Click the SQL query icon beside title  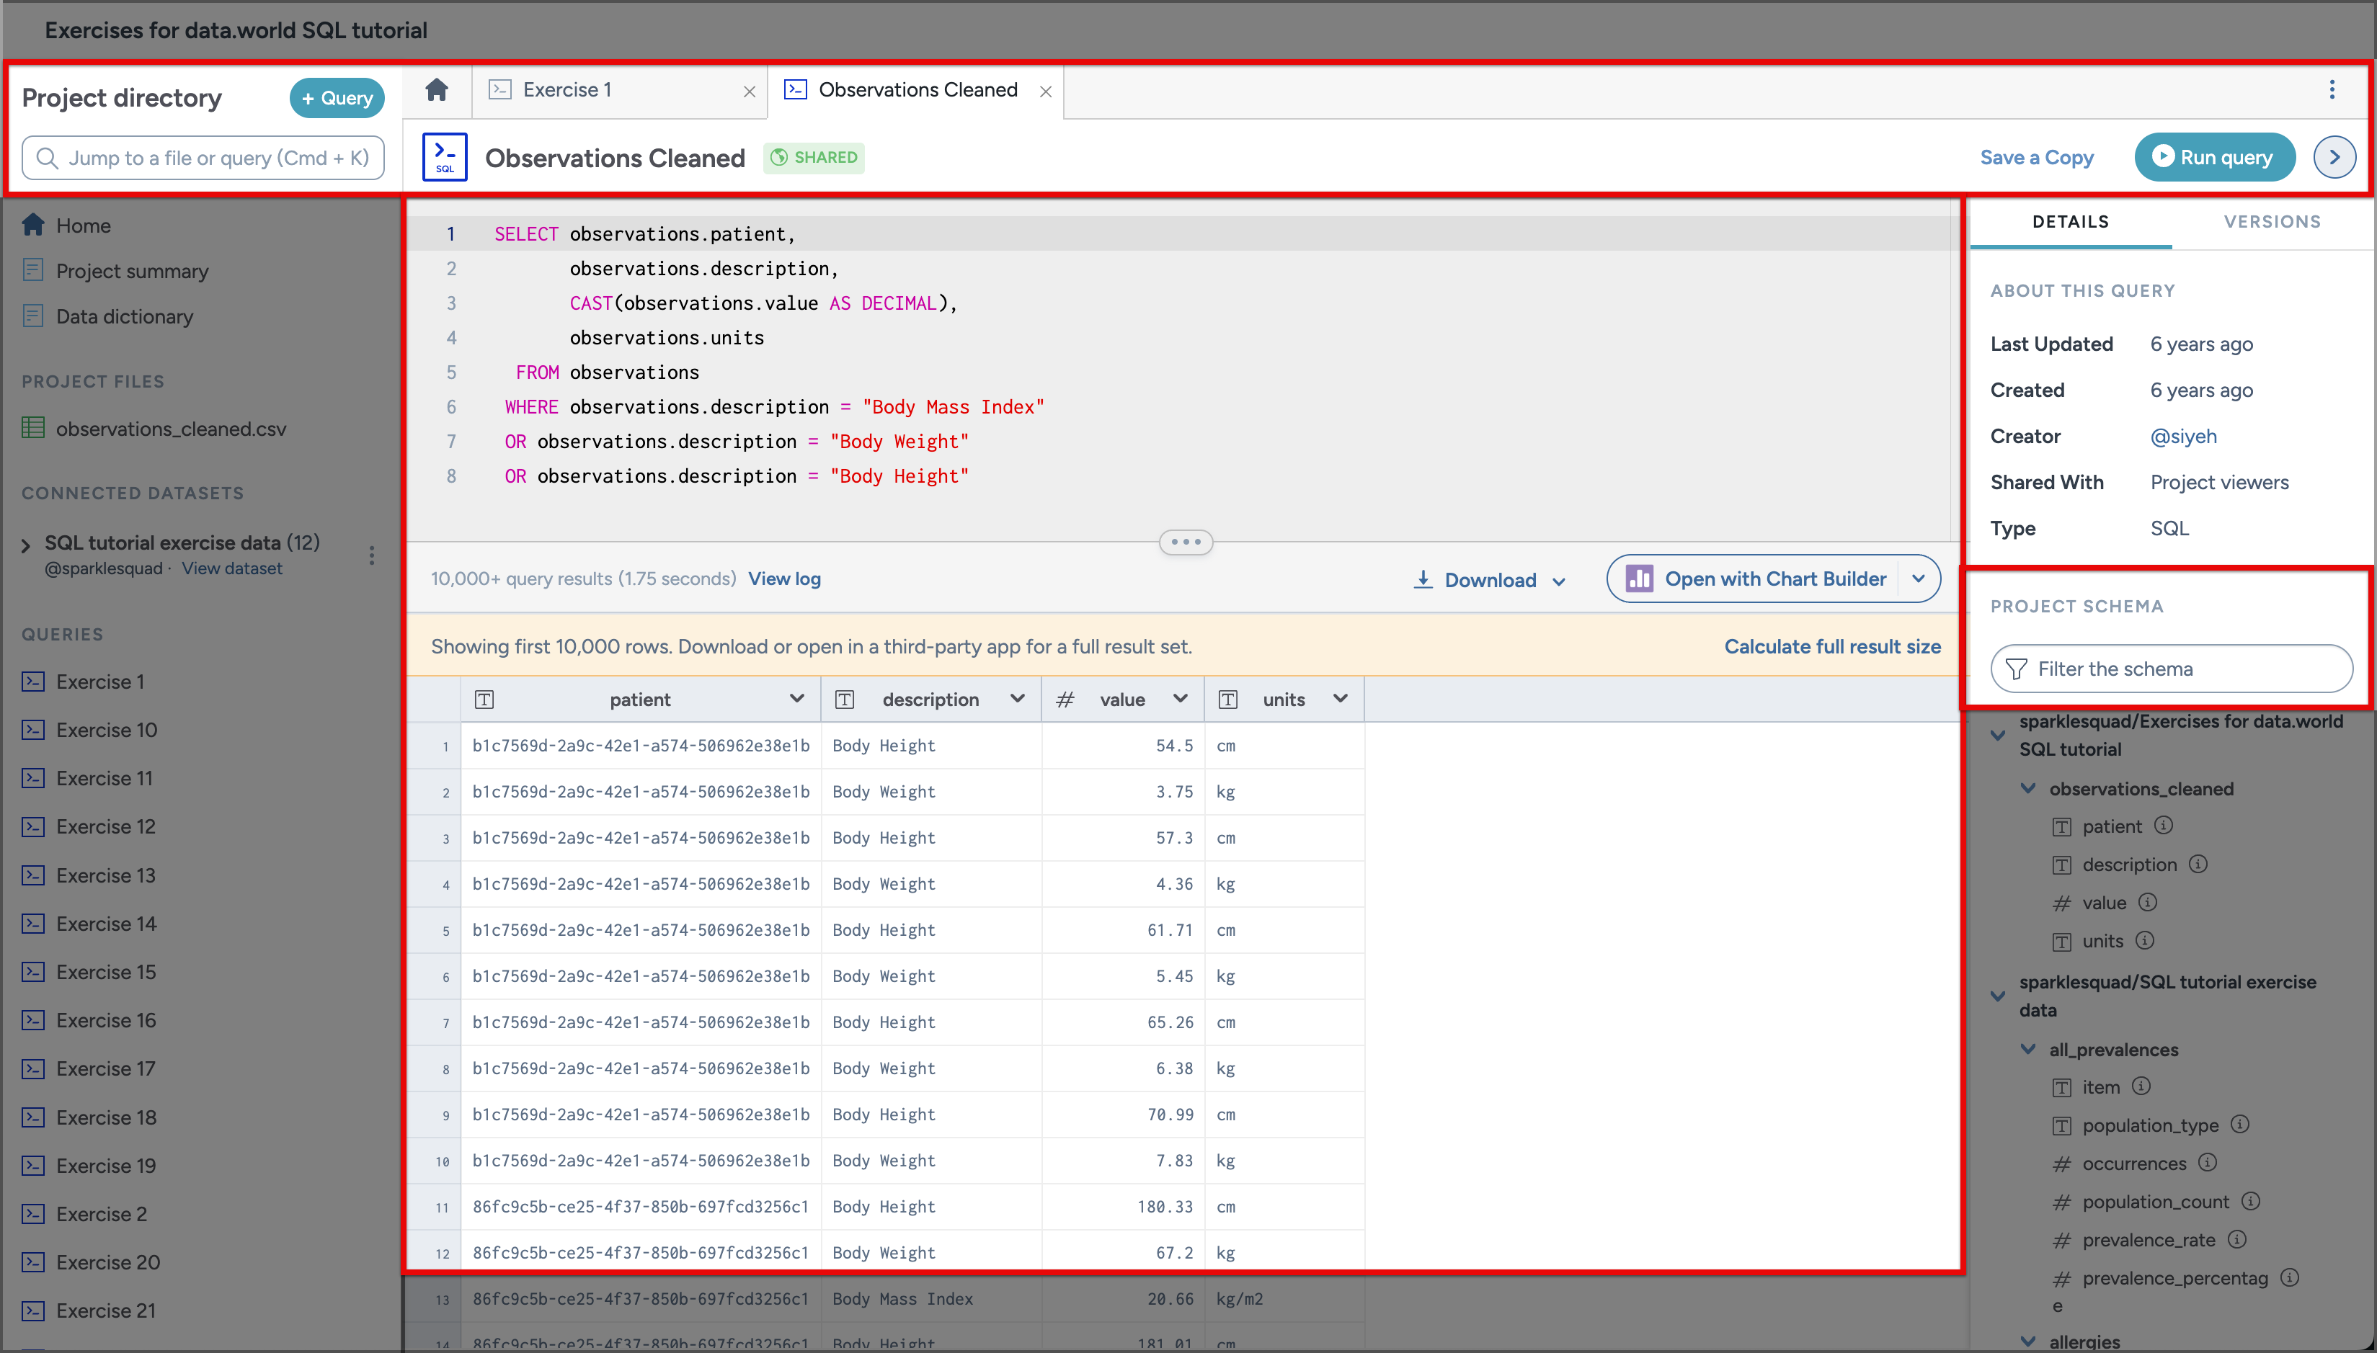tap(445, 157)
